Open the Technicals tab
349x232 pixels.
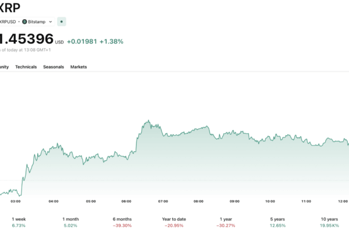(x=26, y=67)
